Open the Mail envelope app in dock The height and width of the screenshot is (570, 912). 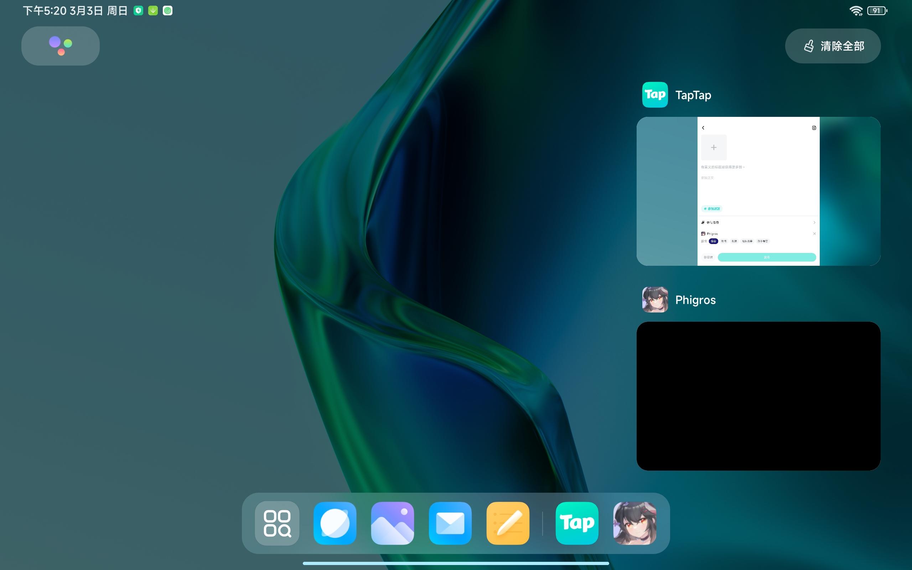point(450,523)
